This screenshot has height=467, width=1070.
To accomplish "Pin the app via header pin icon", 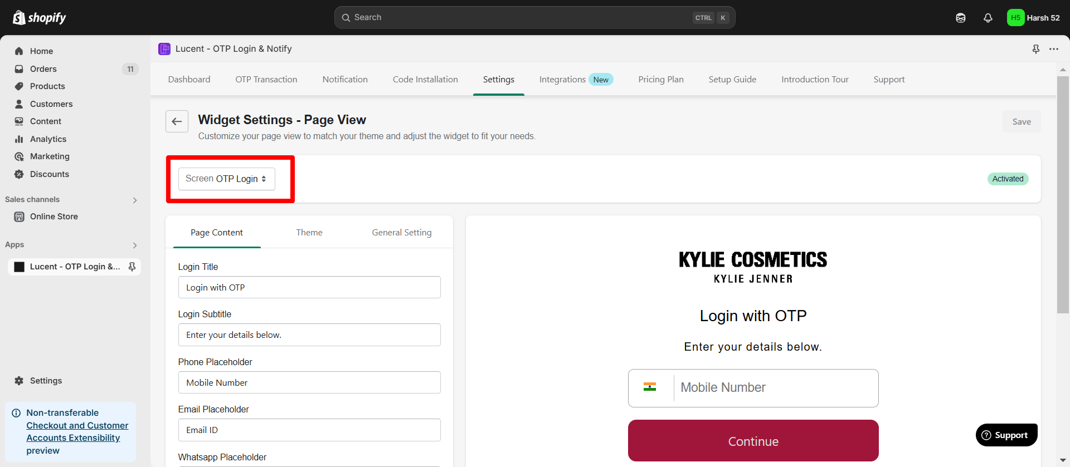I will (x=1036, y=49).
